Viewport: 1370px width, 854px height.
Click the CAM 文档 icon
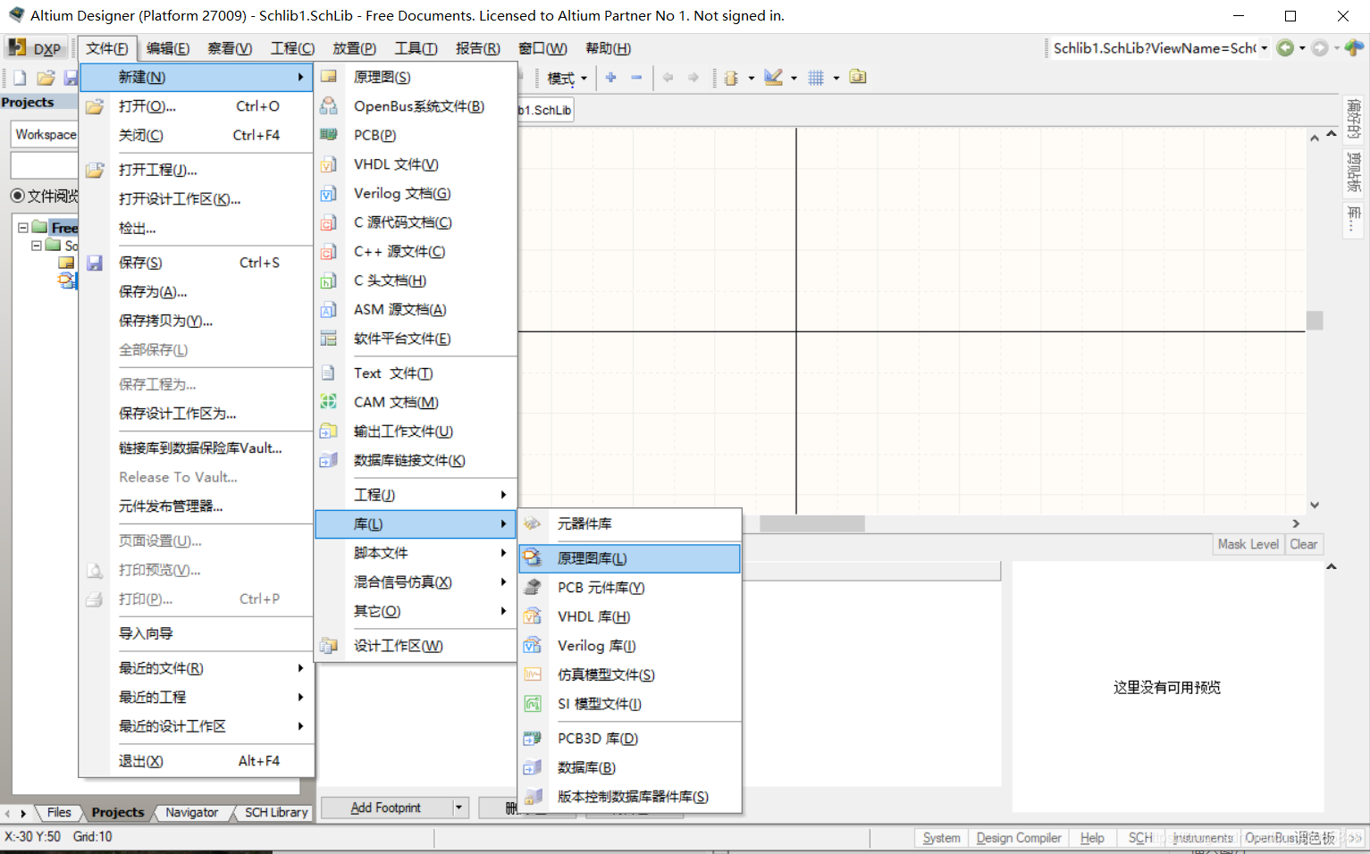coord(329,402)
